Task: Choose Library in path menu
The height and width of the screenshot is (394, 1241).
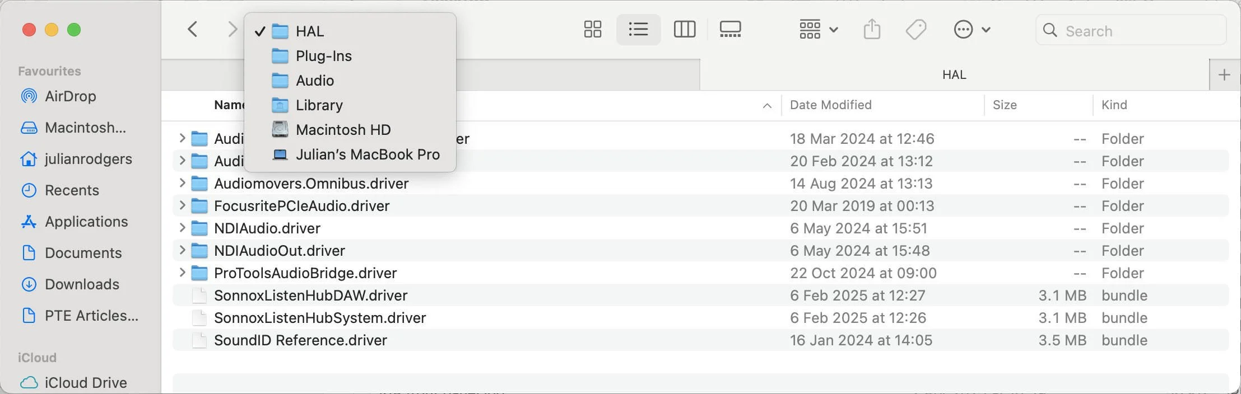Action: 350,105
